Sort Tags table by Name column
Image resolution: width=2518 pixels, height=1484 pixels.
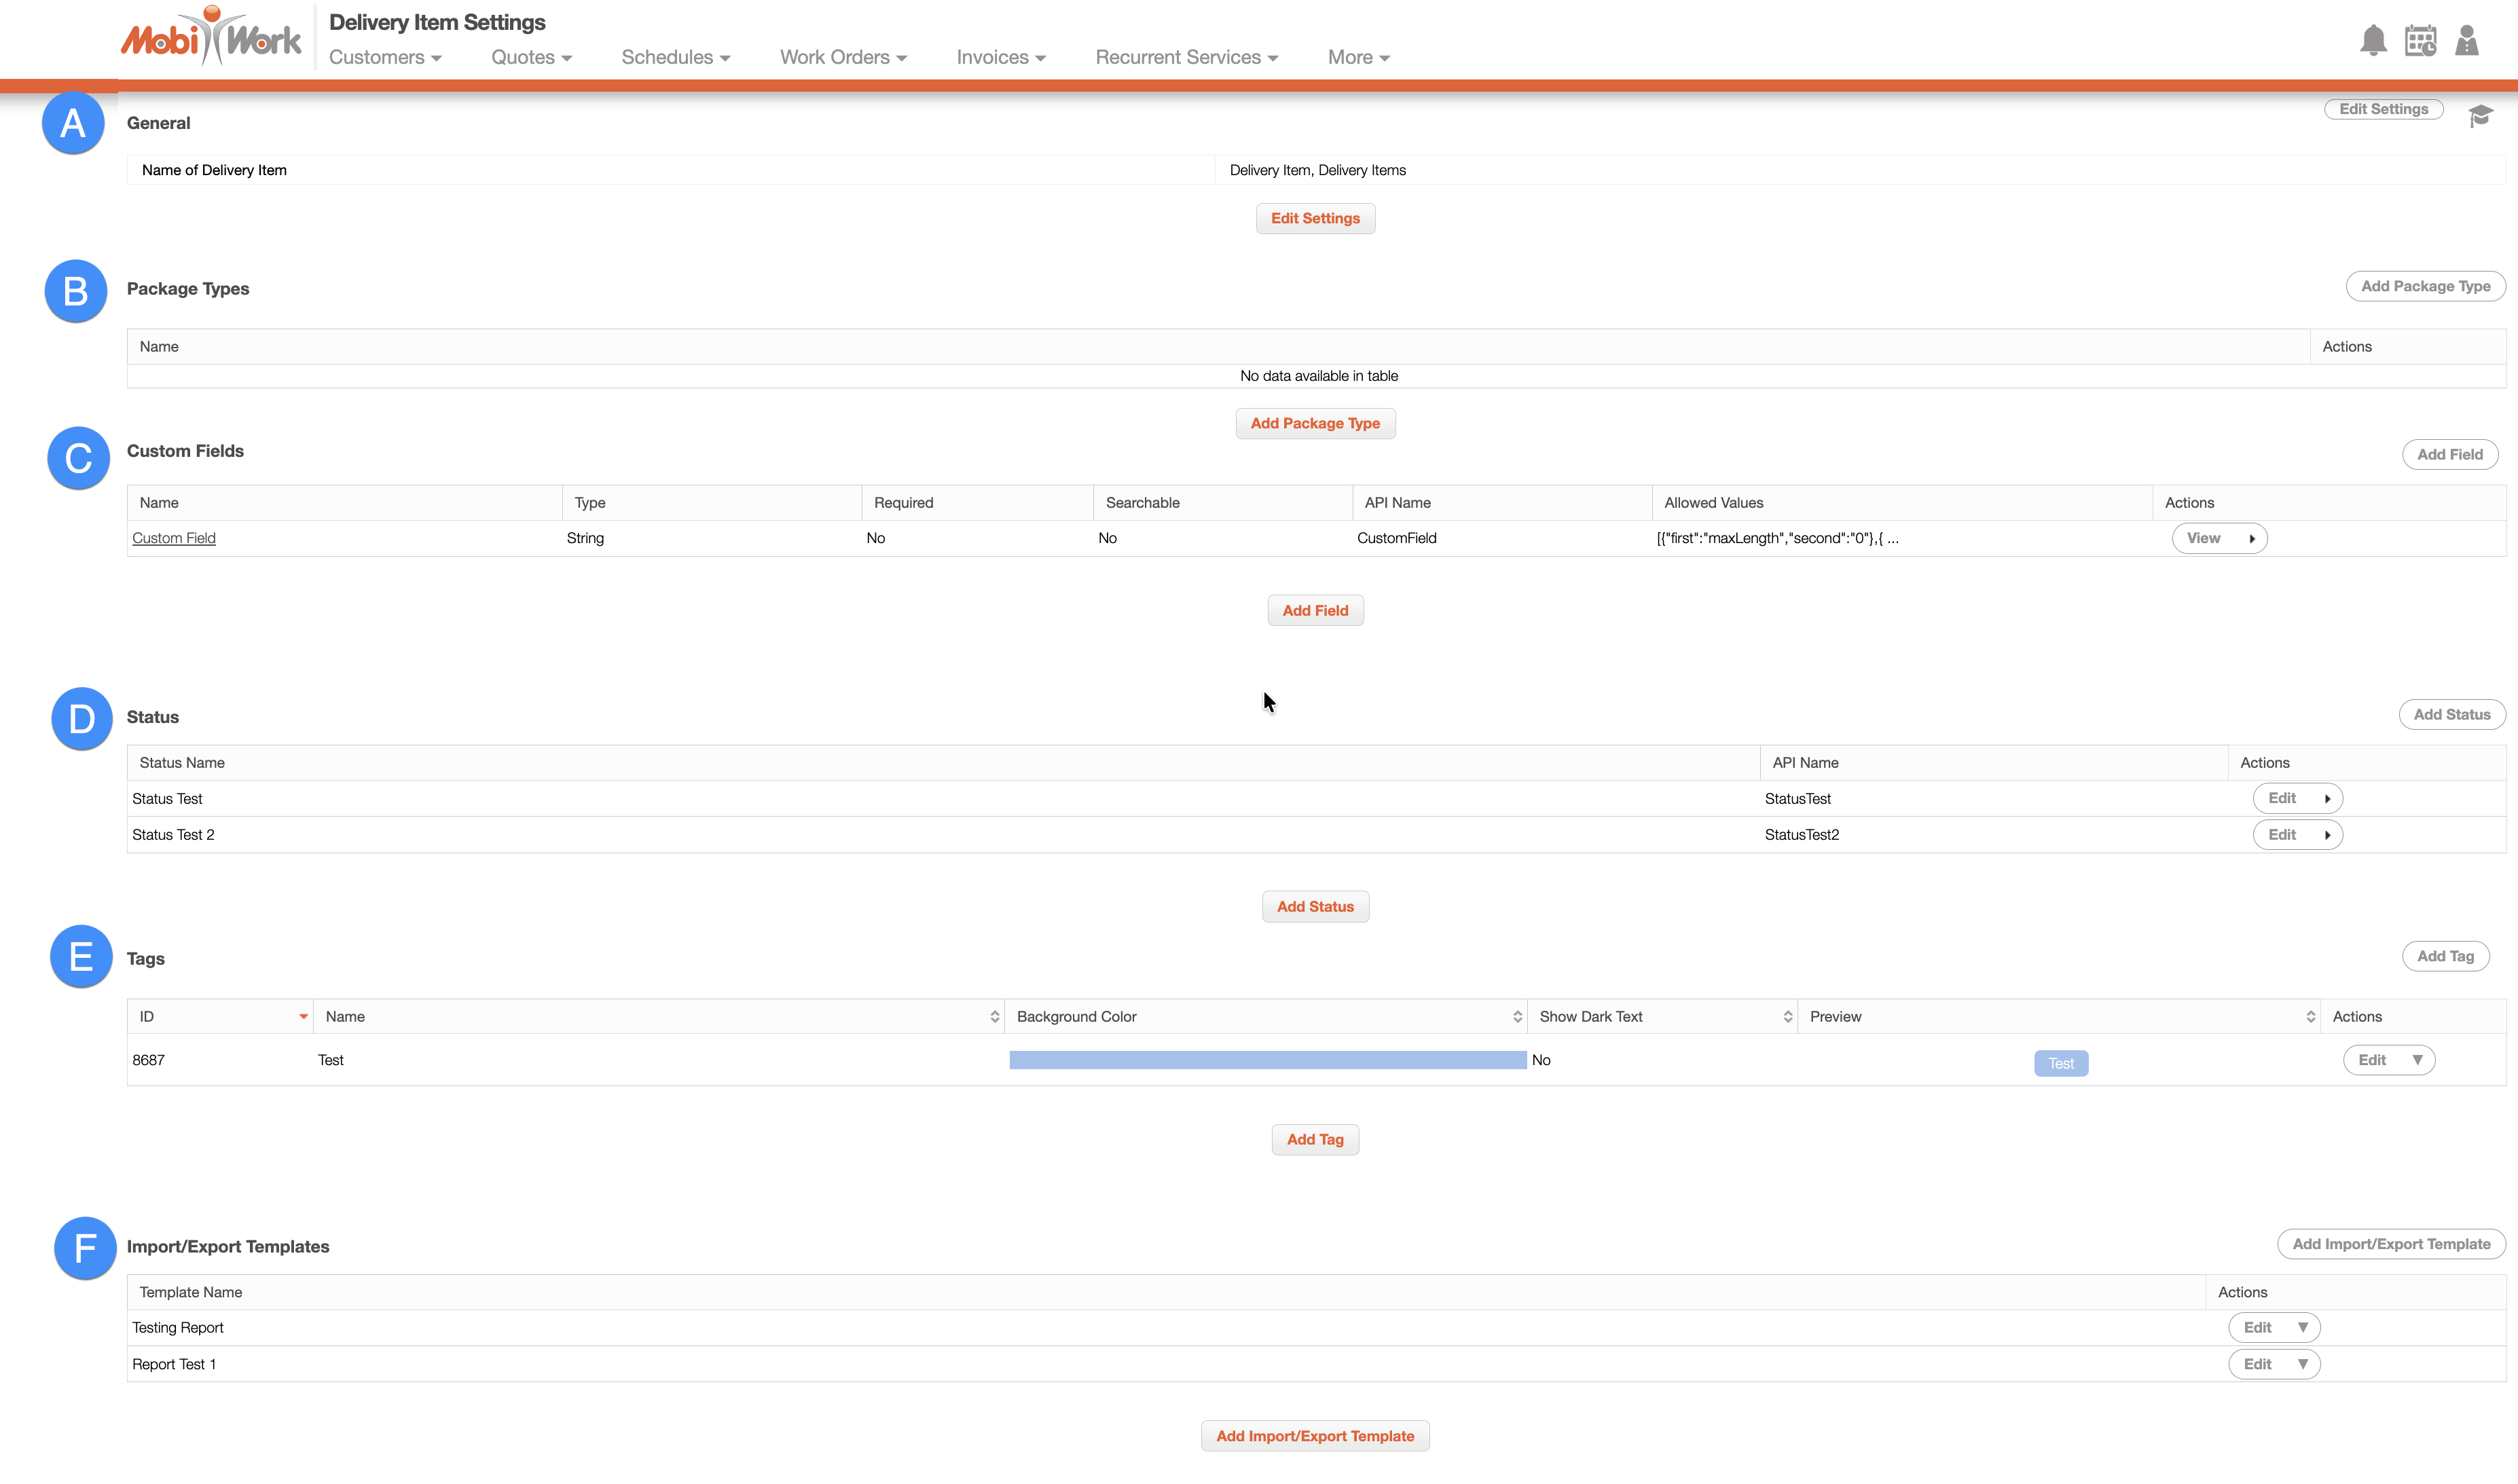coord(658,1016)
